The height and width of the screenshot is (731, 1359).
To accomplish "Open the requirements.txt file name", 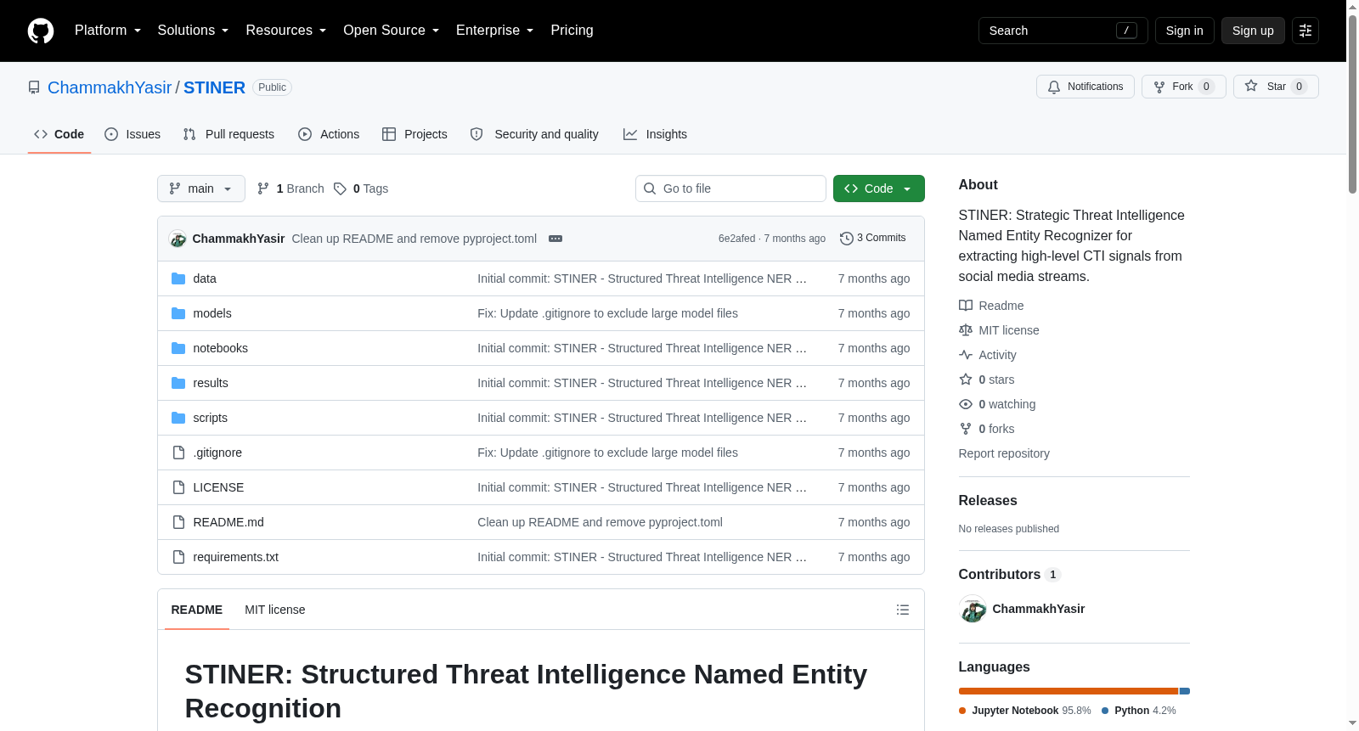I will [x=236, y=557].
